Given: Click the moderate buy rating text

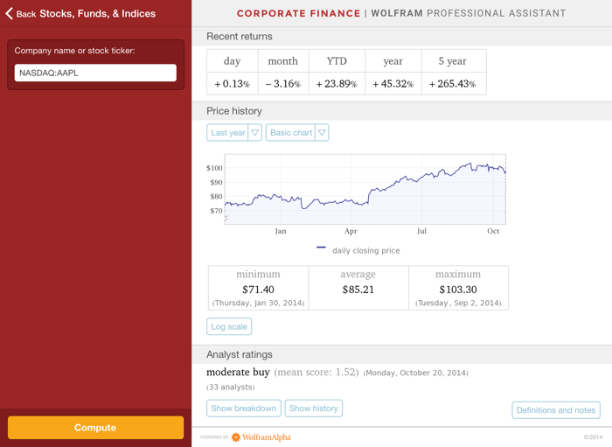Looking at the screenshot, I should [238, 372].
